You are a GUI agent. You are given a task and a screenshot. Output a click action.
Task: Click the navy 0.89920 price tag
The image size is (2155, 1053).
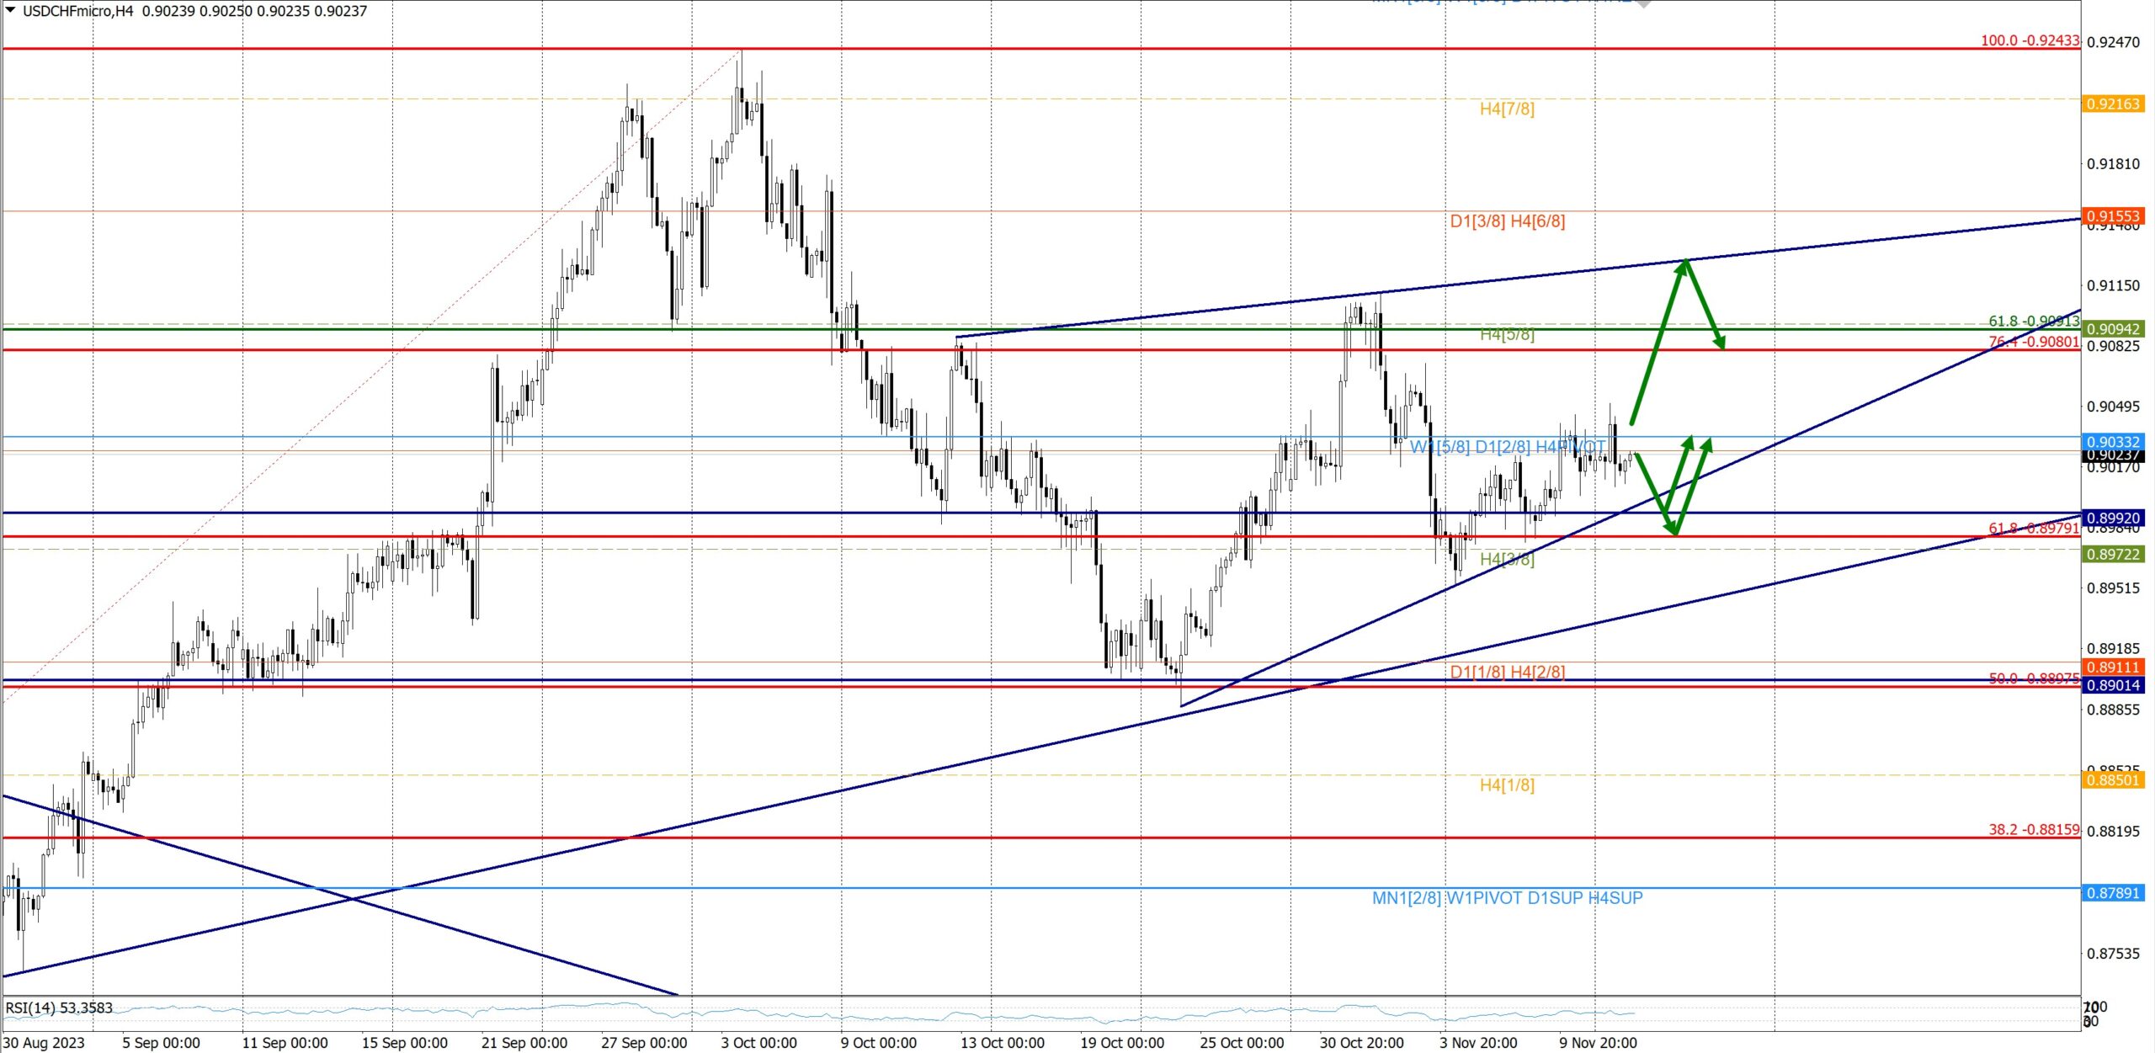coord(2112,519)
